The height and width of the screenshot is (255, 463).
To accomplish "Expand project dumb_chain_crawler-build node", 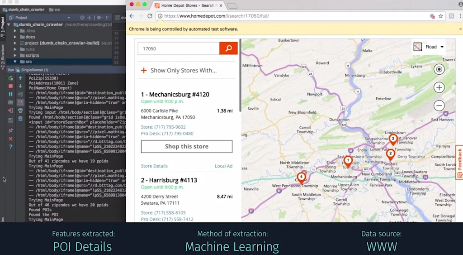I will 15,43.
